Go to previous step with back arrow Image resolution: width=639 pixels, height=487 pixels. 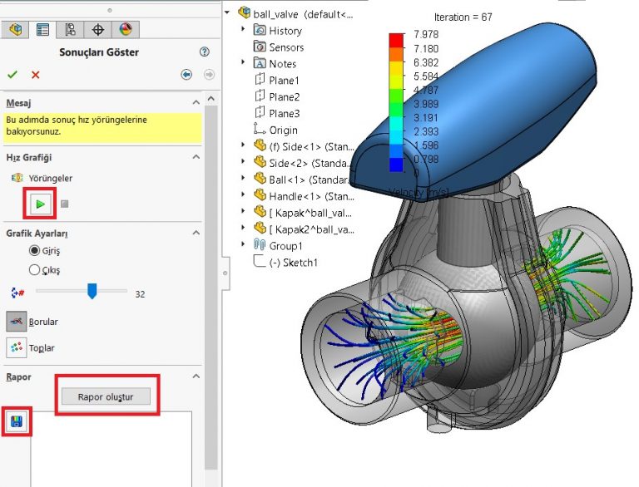tap(186, 75)
